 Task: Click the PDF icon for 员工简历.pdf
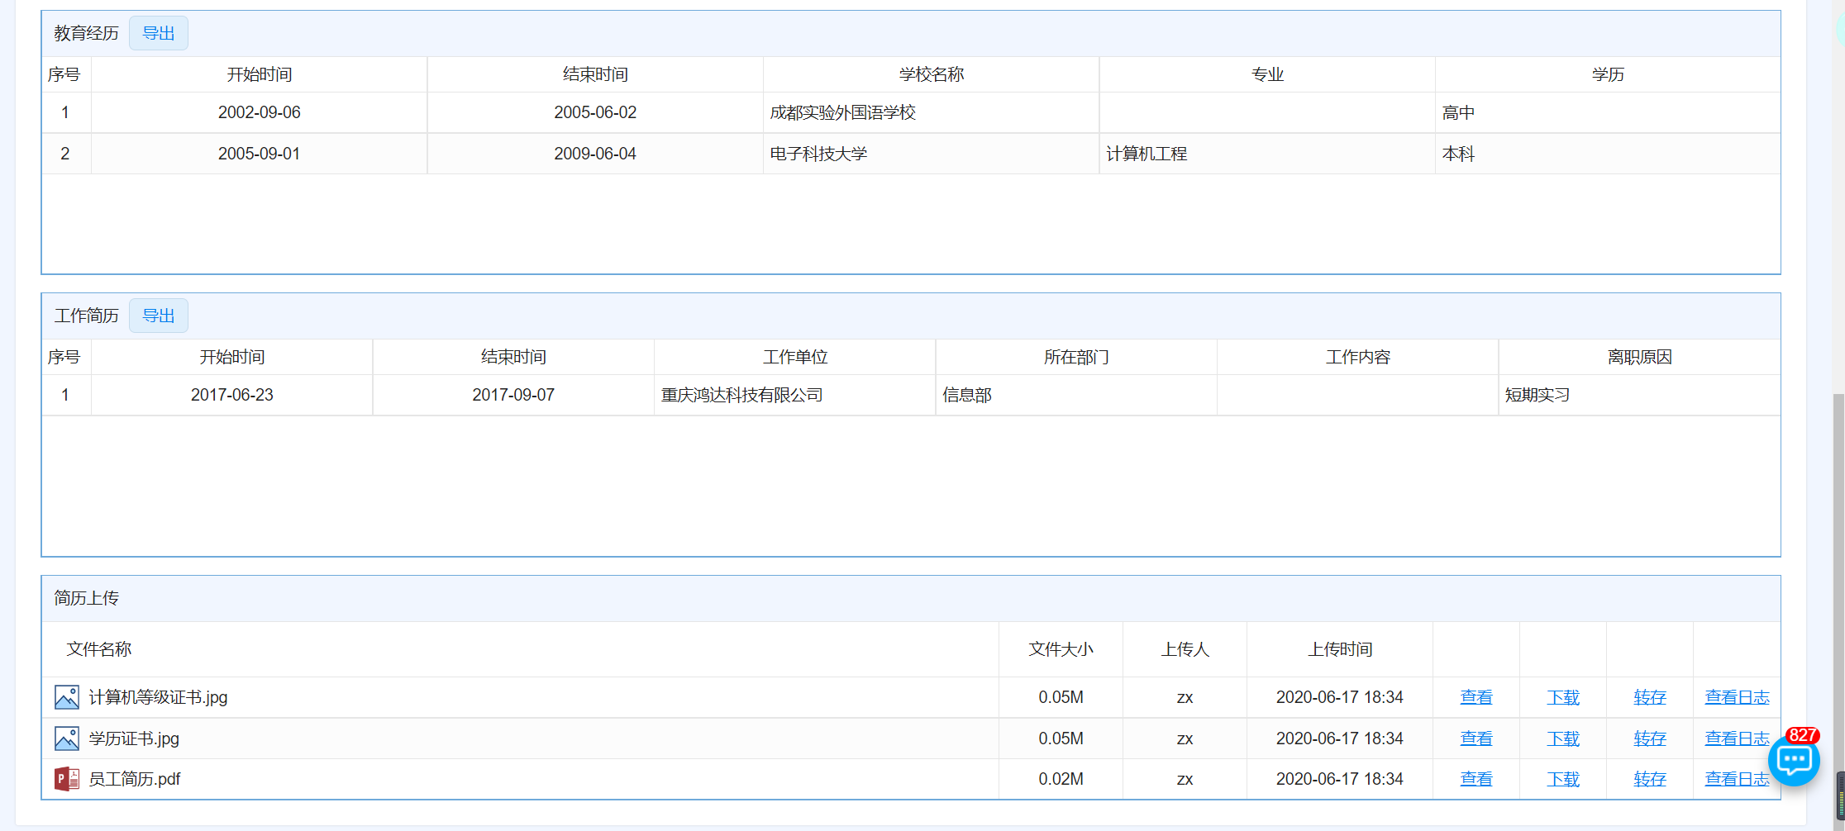click(66, 779)
